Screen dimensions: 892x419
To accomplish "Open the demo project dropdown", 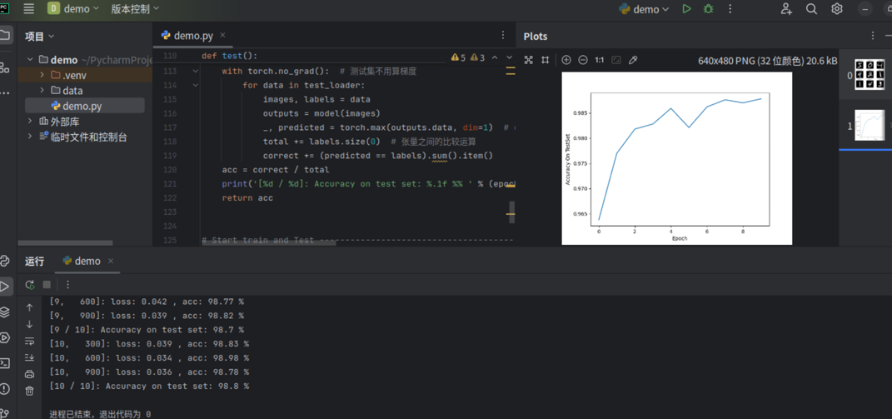I will (x=73, y=8).
